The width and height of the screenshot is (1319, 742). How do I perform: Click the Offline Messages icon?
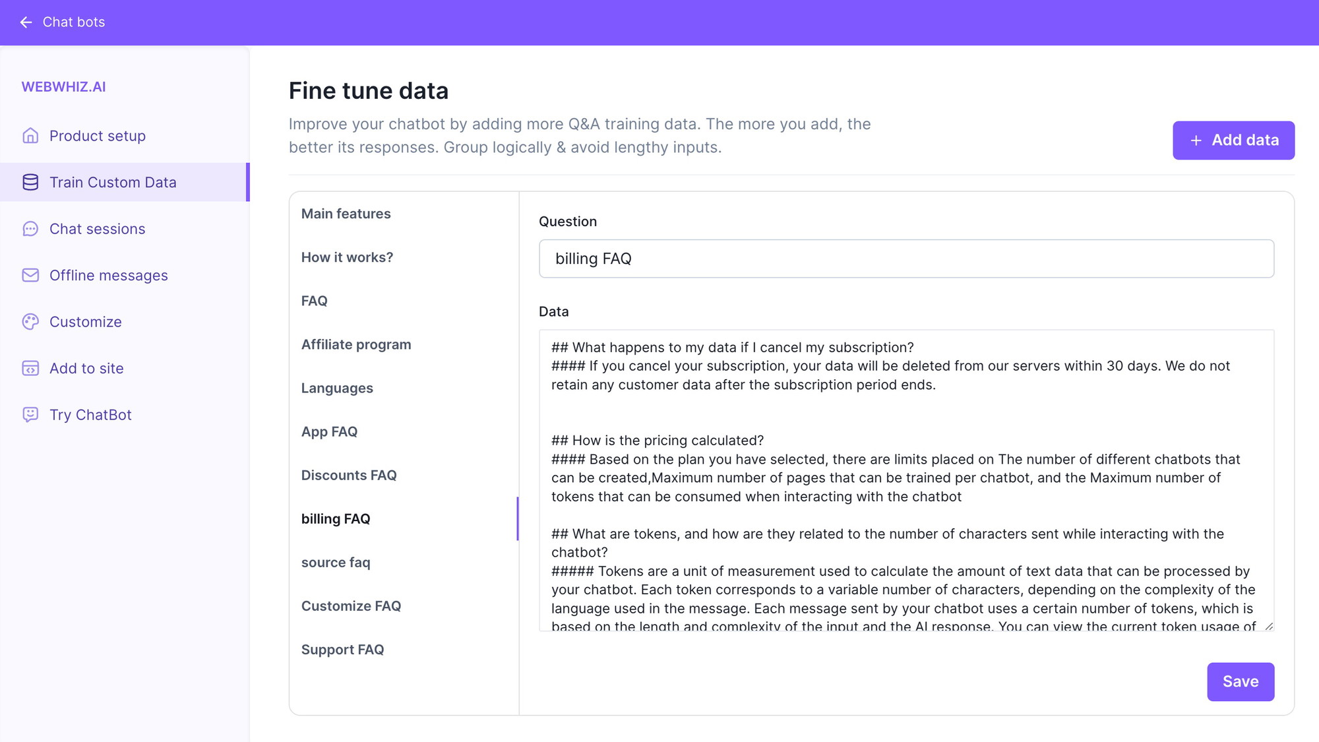pos(30,274)
